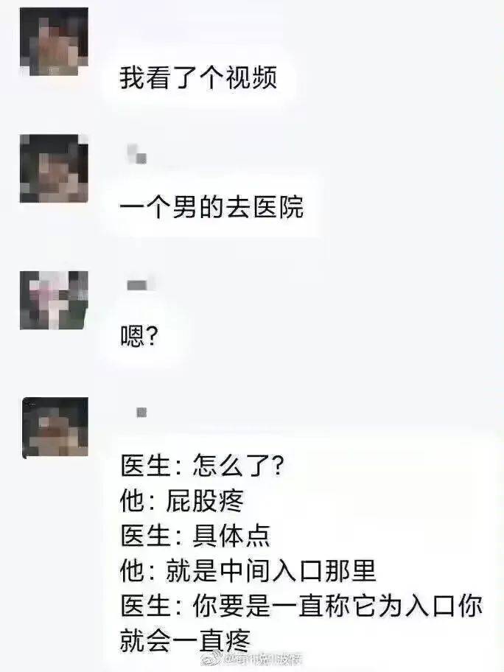Open the pink avatar beside 嗯? message
The width and height of the screenshot is (504, 672).
tap(54, 300)
